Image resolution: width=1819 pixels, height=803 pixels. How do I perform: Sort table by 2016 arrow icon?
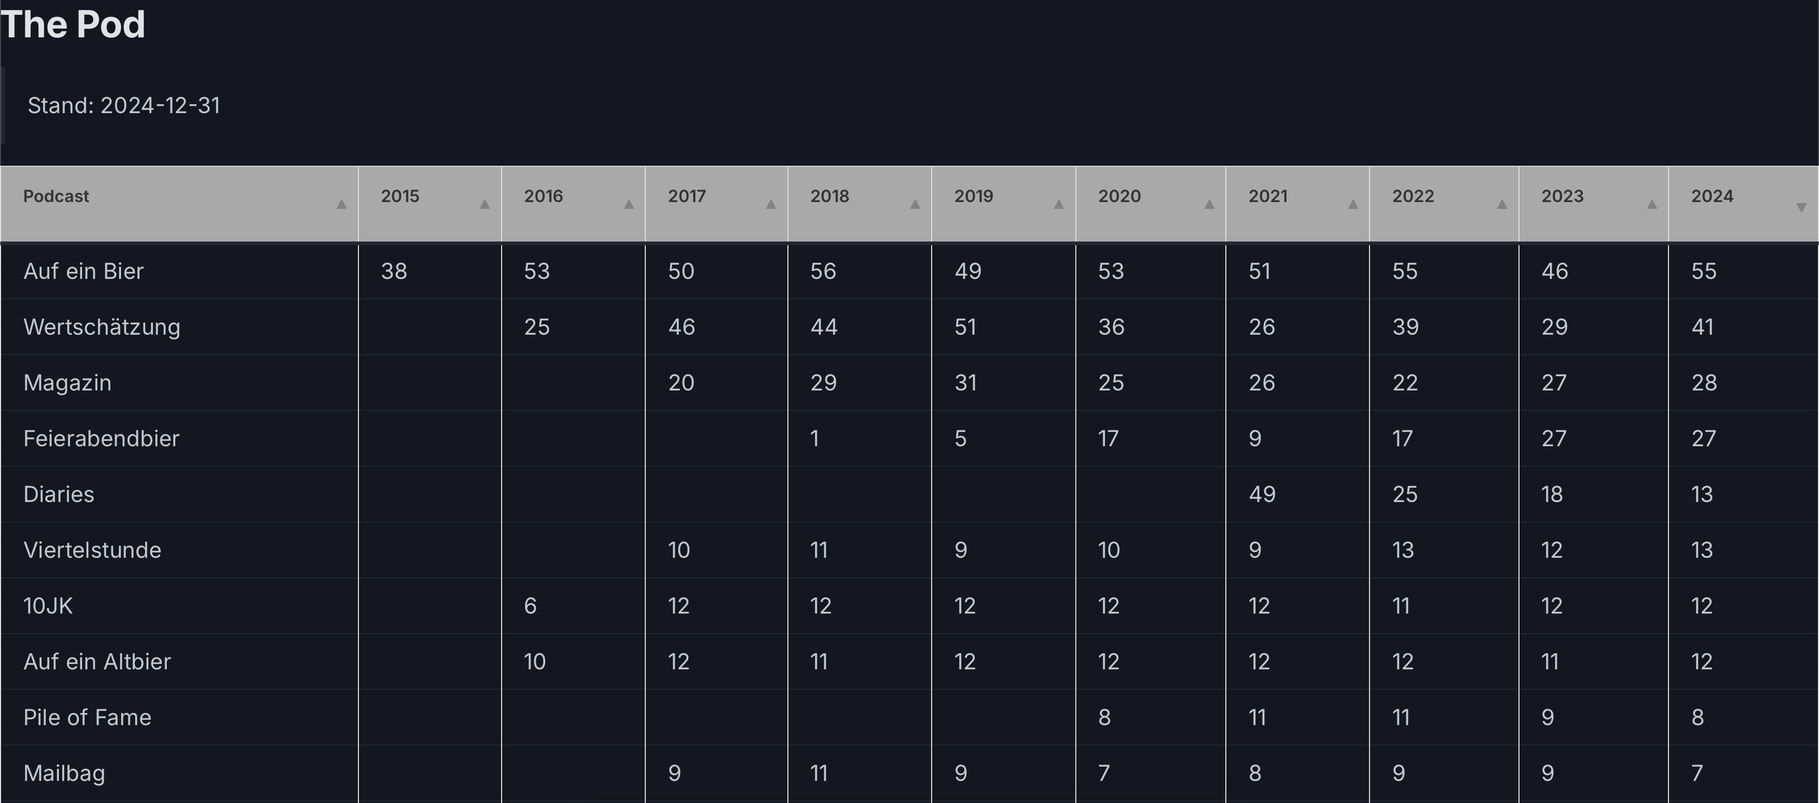tap(628, 205)
